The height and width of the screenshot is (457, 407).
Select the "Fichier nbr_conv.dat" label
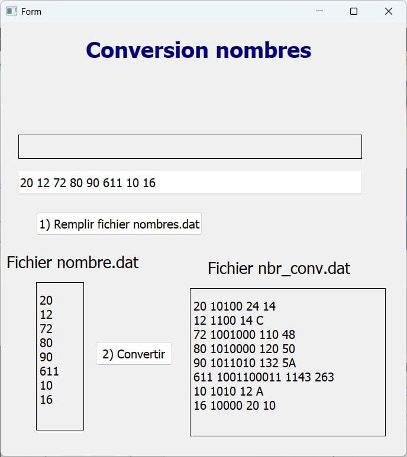(x=279, y=269)
